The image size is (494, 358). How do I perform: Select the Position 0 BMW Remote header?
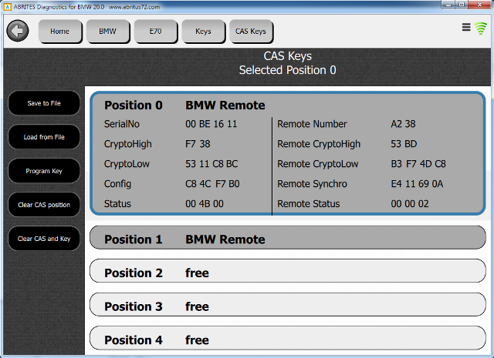(184, 105)
